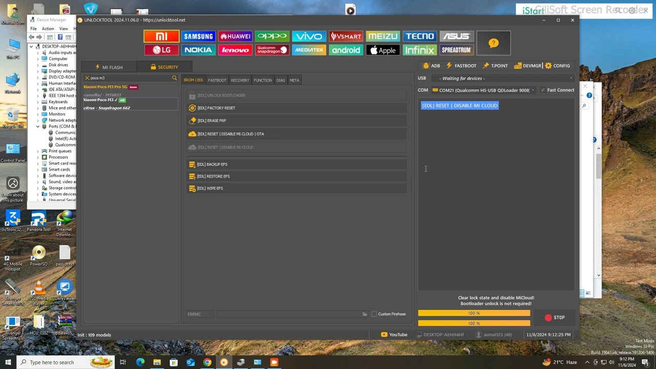
Task: Select Xiaomi Poco M3 citrus model
Action: tap(131, 104)
